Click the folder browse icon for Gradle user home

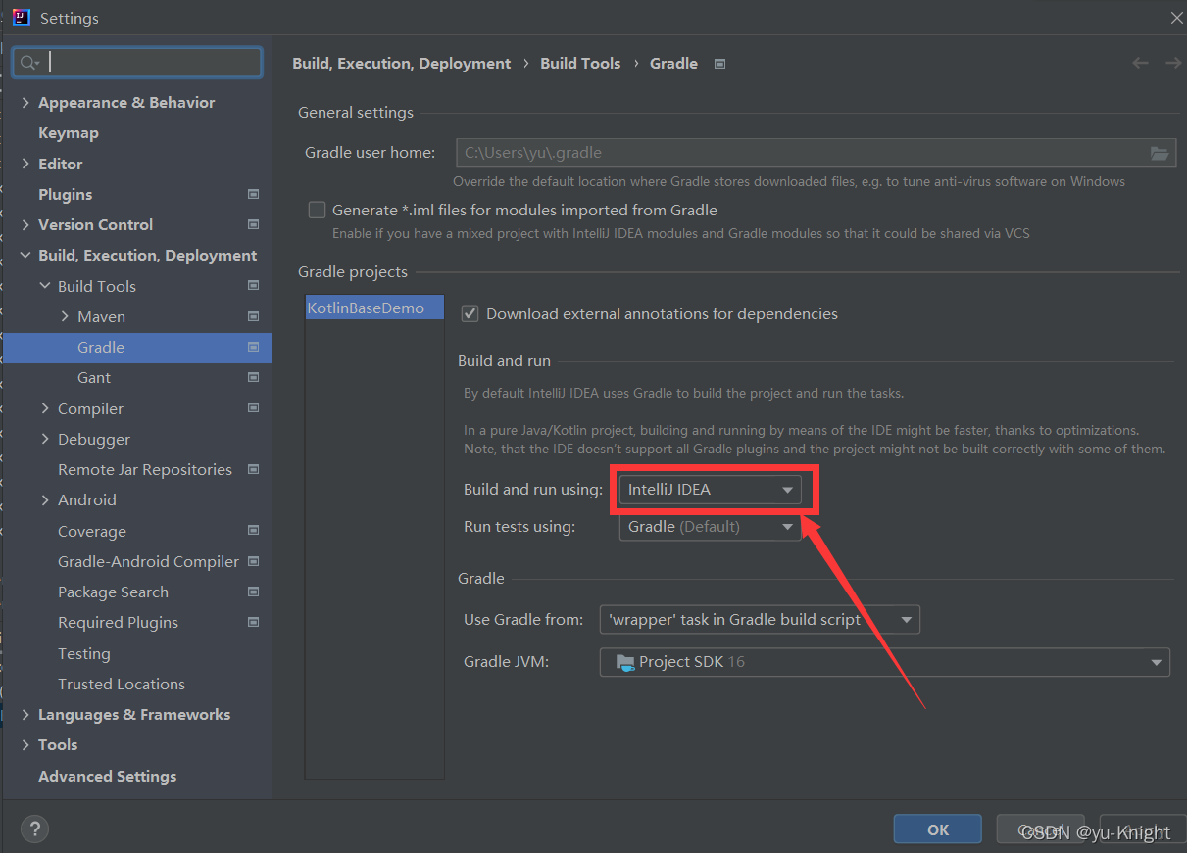pyautogui.click(x=1160, y=153)
